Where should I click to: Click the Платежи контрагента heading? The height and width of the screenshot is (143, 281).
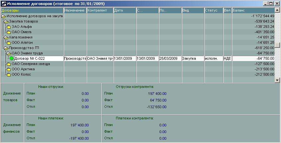coord(135,118)
